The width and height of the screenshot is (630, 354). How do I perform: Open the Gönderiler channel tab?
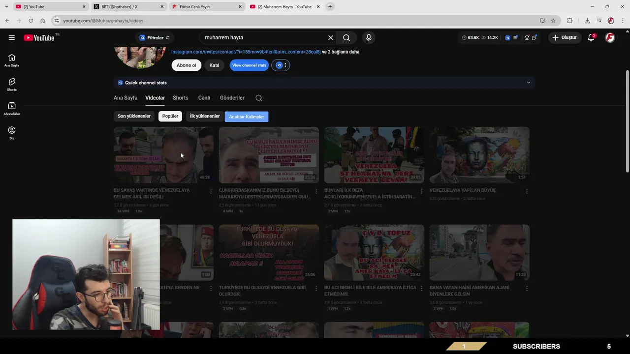232,98
